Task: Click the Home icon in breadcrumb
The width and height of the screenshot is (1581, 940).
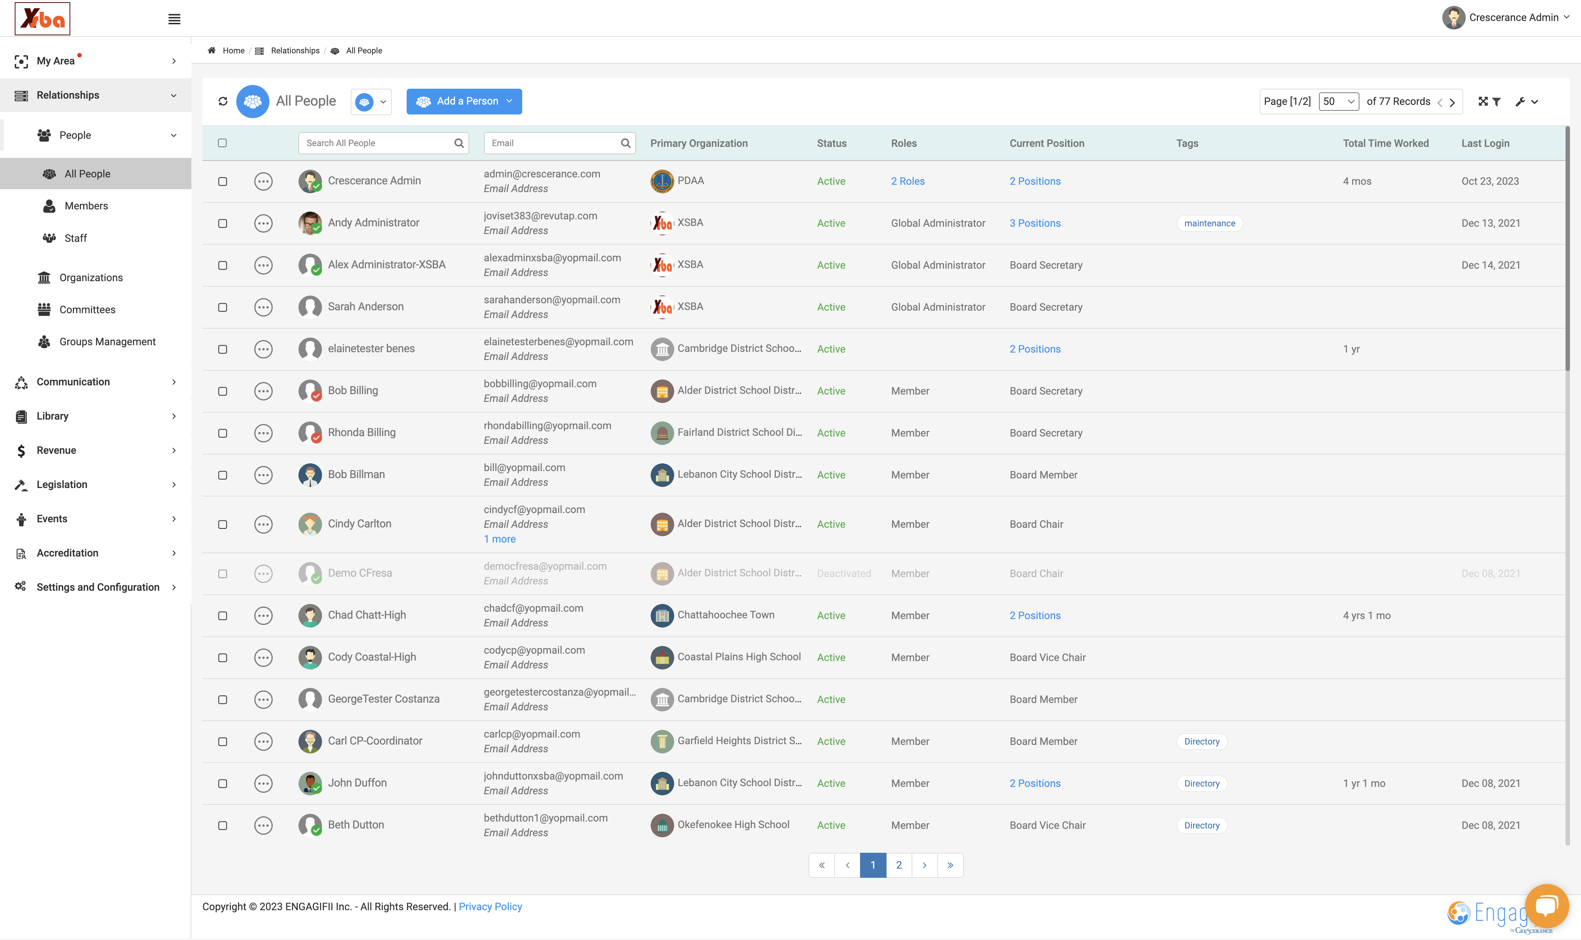Action: [x=212, y=51]
